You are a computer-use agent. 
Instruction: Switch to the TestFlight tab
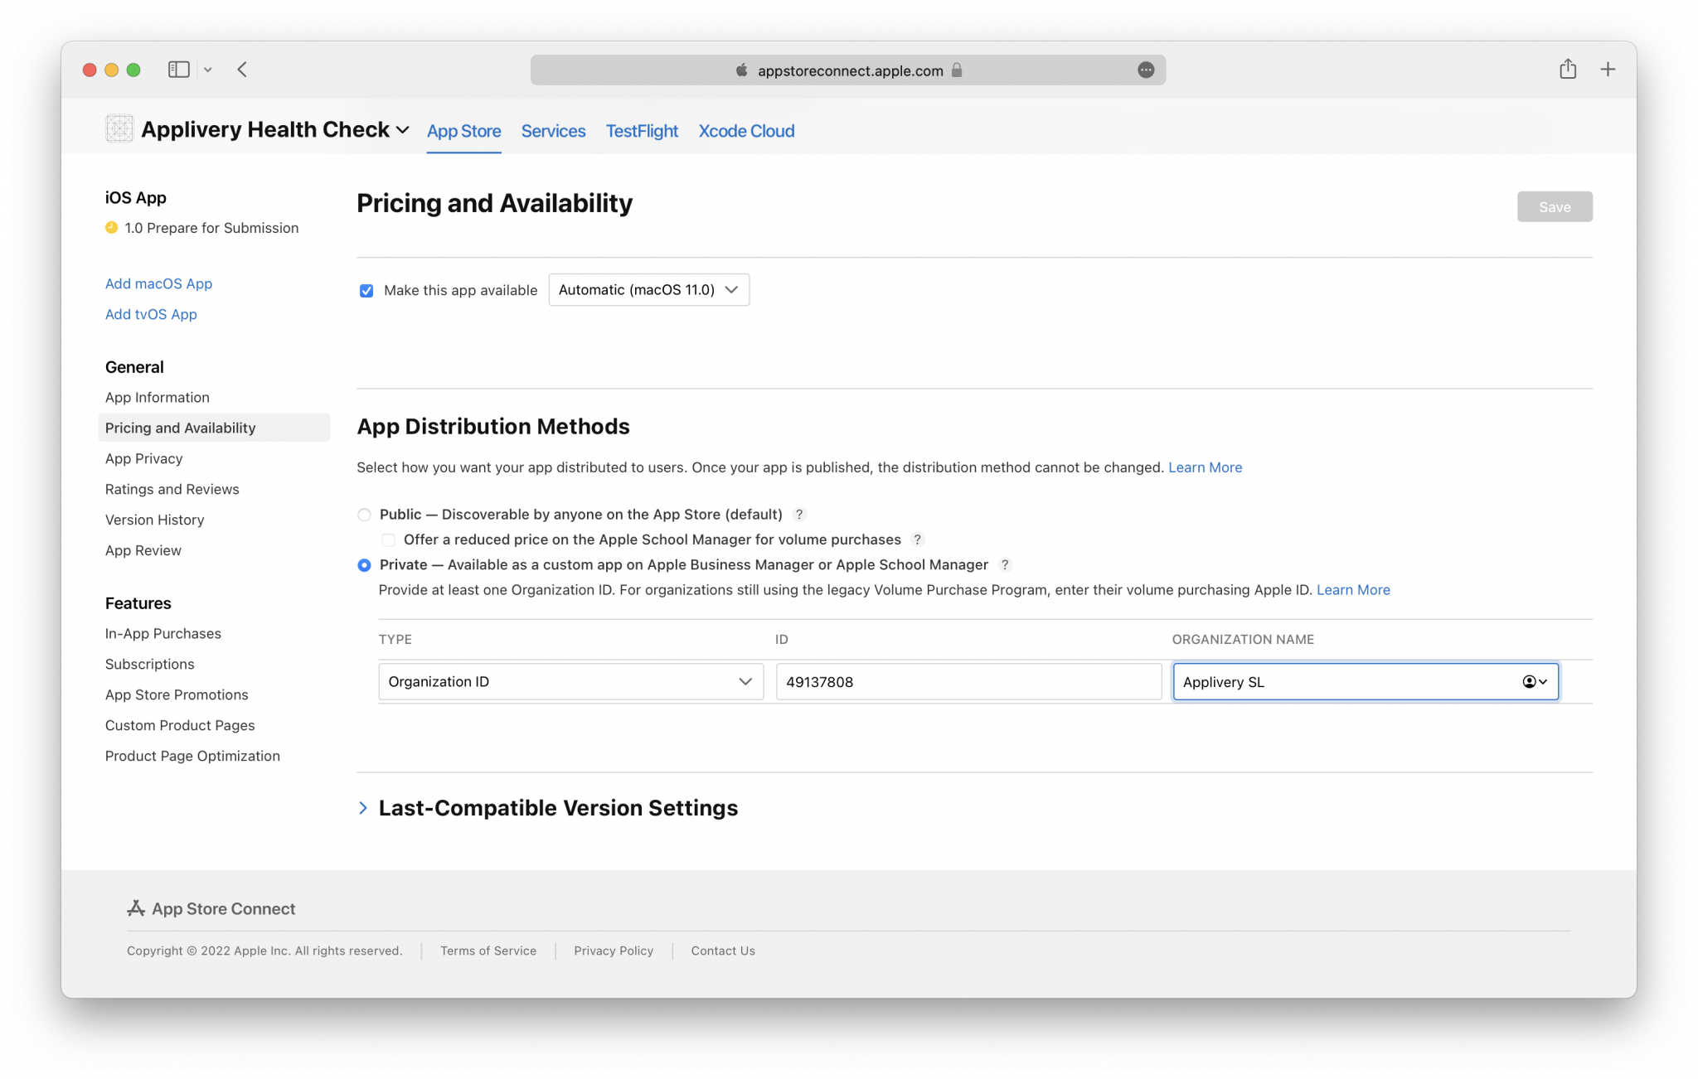(641, 131)
